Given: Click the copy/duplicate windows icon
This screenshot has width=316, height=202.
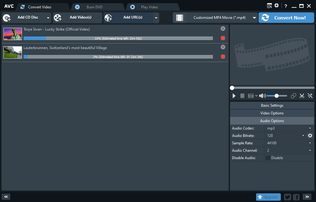Looking at the screenshot, I should (x=293, y=96).
